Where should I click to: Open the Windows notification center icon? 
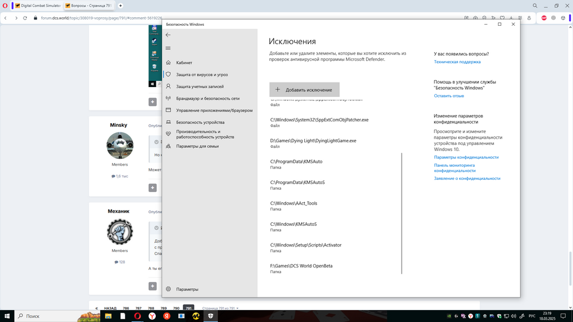[563, 316]
